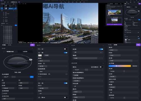Collapse the weather panel with its header arrow
The image size is (141, 101).
tap(67, 45)
